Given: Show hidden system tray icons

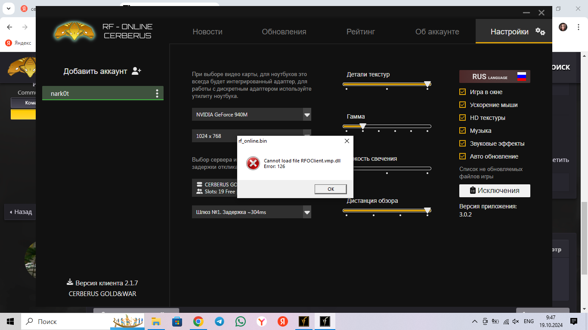Looking at the screenshot, I should [475, 321].
